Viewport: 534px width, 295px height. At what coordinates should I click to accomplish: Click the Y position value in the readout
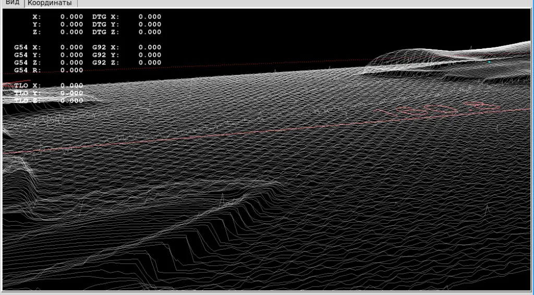(71, 24)
